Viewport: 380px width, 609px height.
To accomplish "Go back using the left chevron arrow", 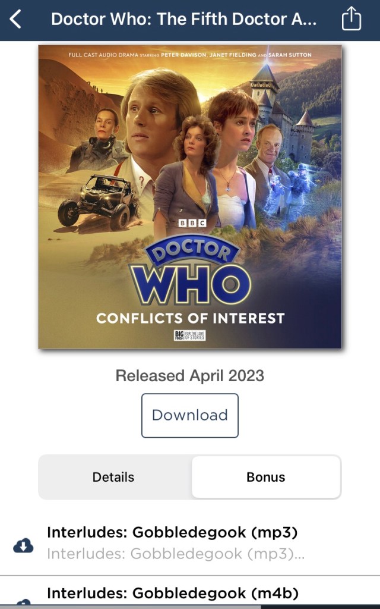I will click(15, 19).
